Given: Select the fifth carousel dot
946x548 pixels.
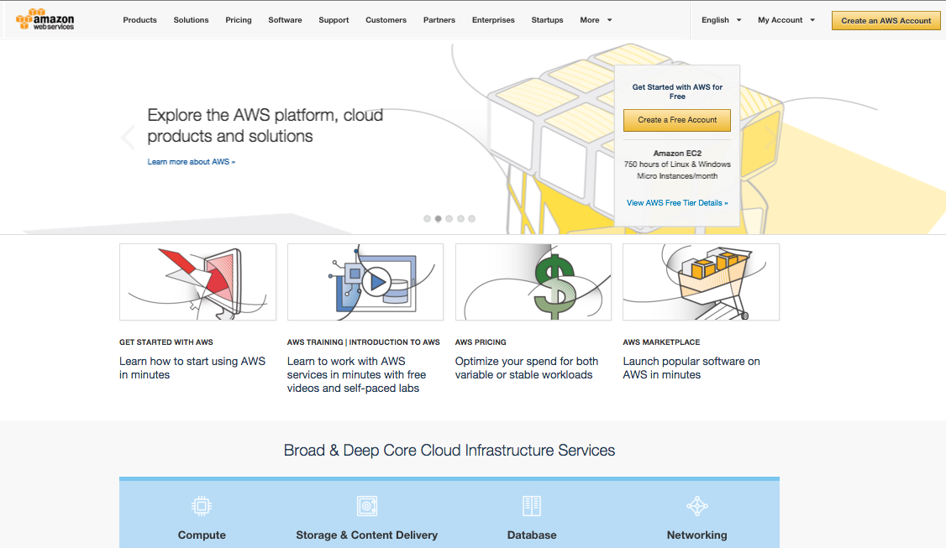Looking at the screenshot, I should 472,219.
